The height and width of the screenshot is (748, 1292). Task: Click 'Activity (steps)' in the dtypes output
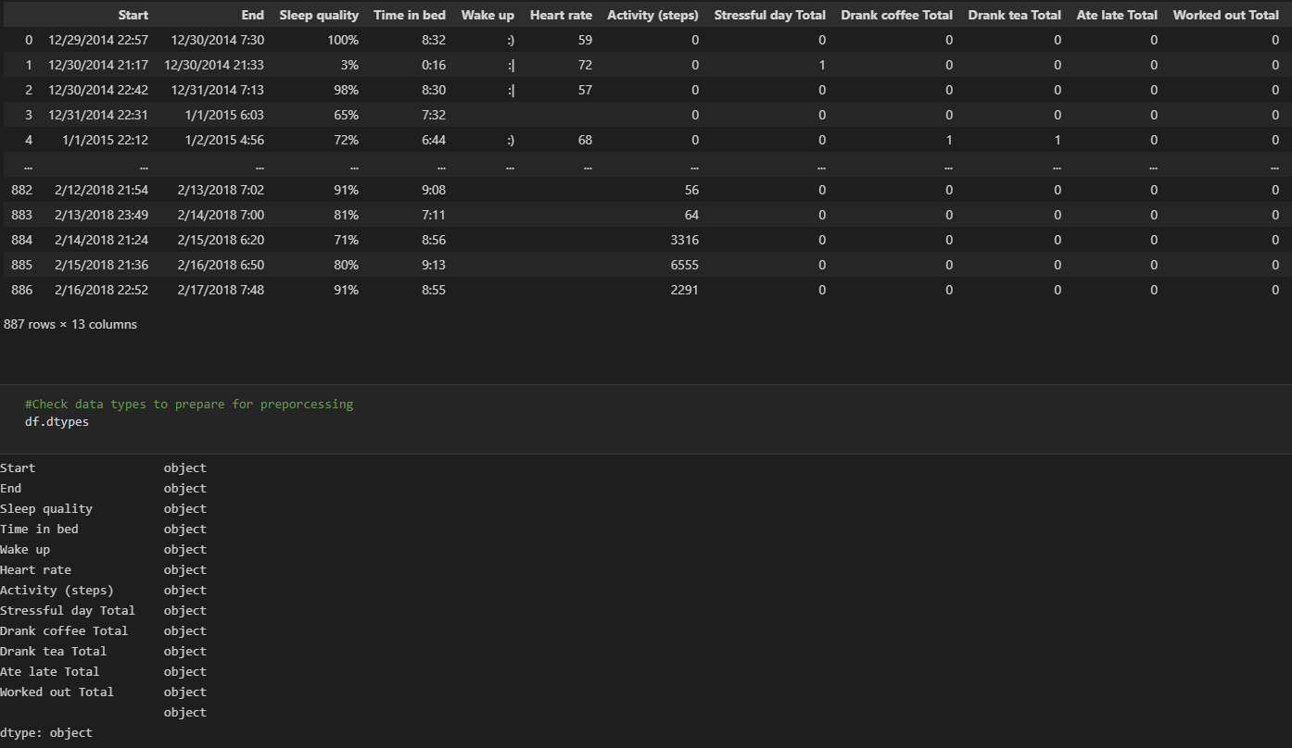57,590
